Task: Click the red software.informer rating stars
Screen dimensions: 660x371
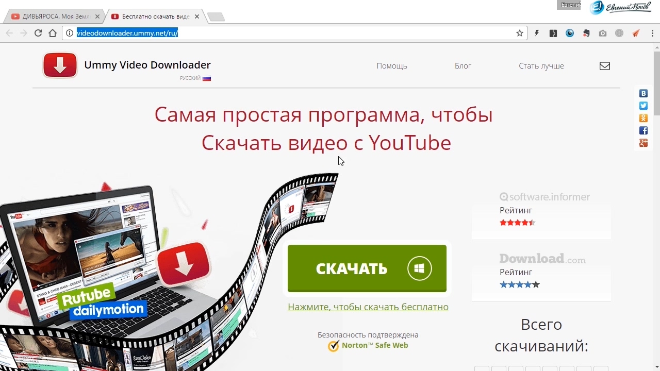Action: click(518, 223)
